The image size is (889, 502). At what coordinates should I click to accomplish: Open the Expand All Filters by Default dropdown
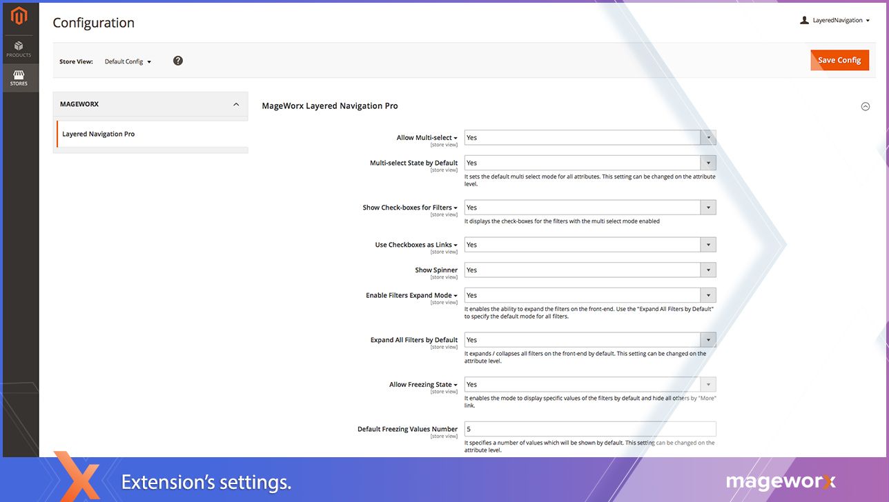[589, 340]
